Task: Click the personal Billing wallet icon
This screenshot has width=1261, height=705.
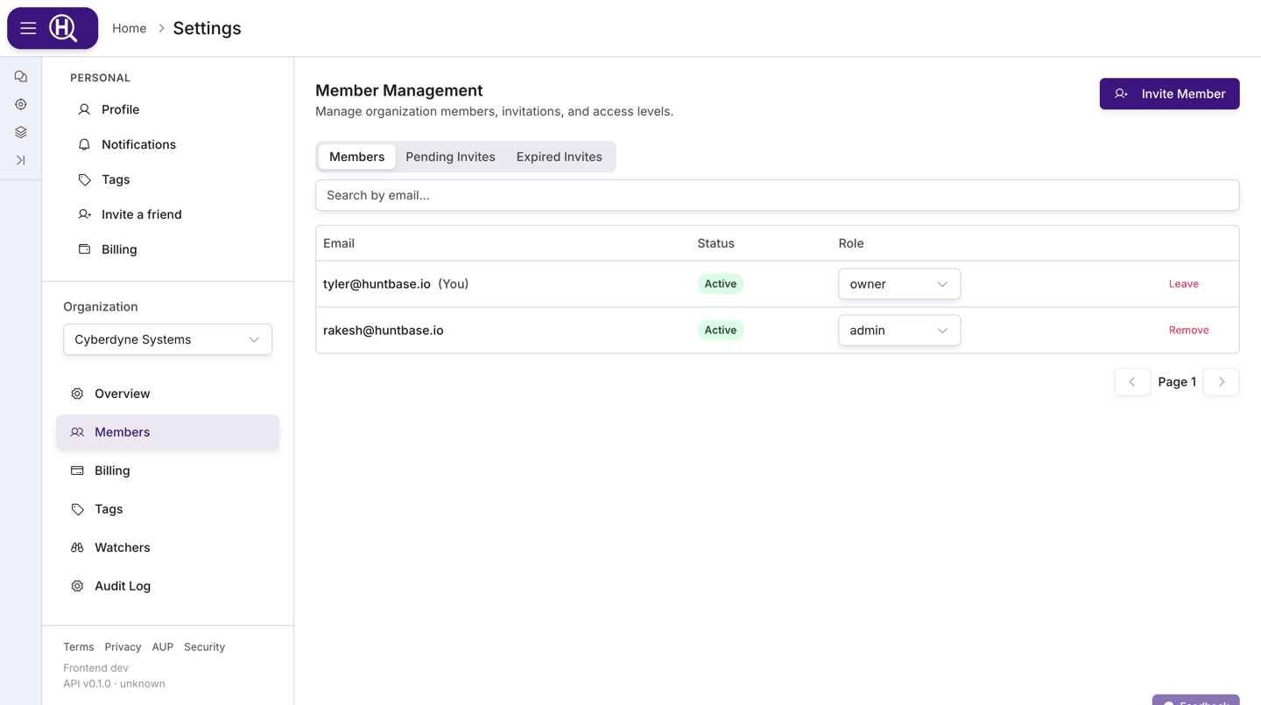Action: (x=84, y=249)
